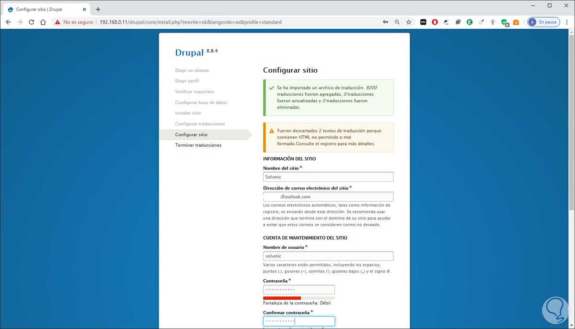Close the 'Configurar sitio | Drupal' tab

(x=85, y=9)
